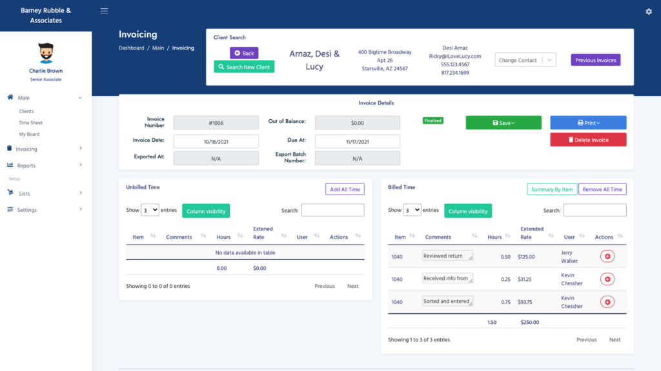
Task: Click the Lists icon in the sidebar
Action: coord(9,192)
